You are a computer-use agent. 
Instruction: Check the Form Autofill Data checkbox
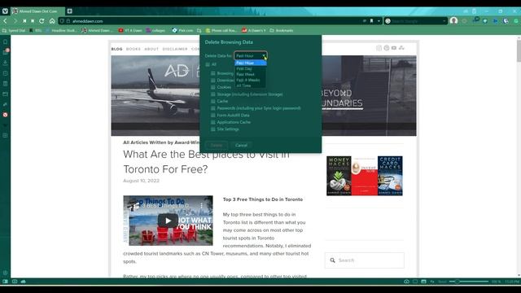tap(213, 116)
